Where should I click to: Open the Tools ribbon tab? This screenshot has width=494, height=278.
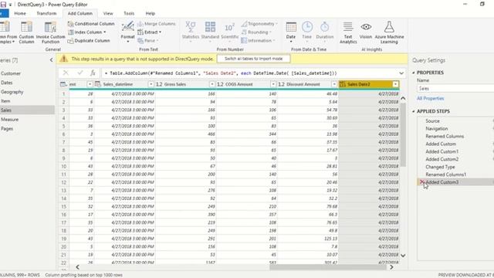coord(129,13)
